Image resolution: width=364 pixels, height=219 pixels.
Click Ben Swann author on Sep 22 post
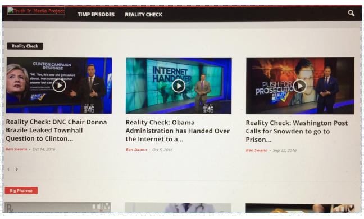click(x=257, y=150)
